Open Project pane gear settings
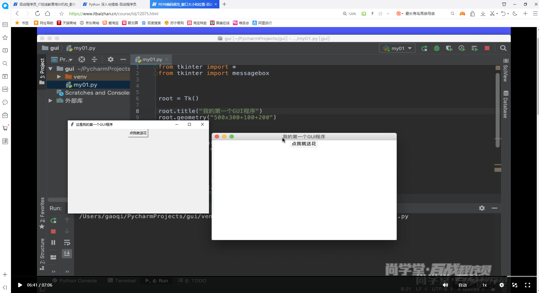The width and height of the screenshot is (539, 293). click(x=110, y=59)
